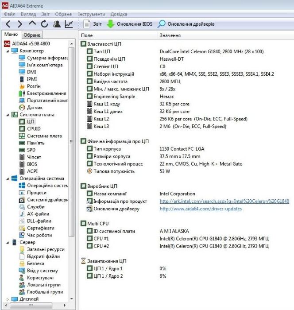The width and height of the screenshot is (294, 310).
Task: Click the Поле column header
Action: pyautogui.click(x=118, y=35)
